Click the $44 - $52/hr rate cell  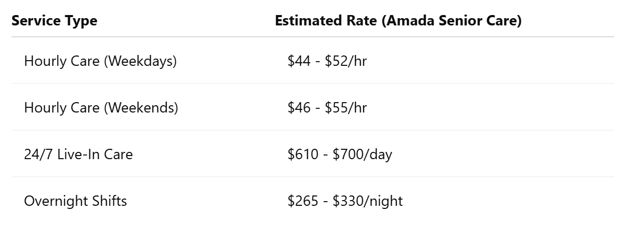coord(327,61)
